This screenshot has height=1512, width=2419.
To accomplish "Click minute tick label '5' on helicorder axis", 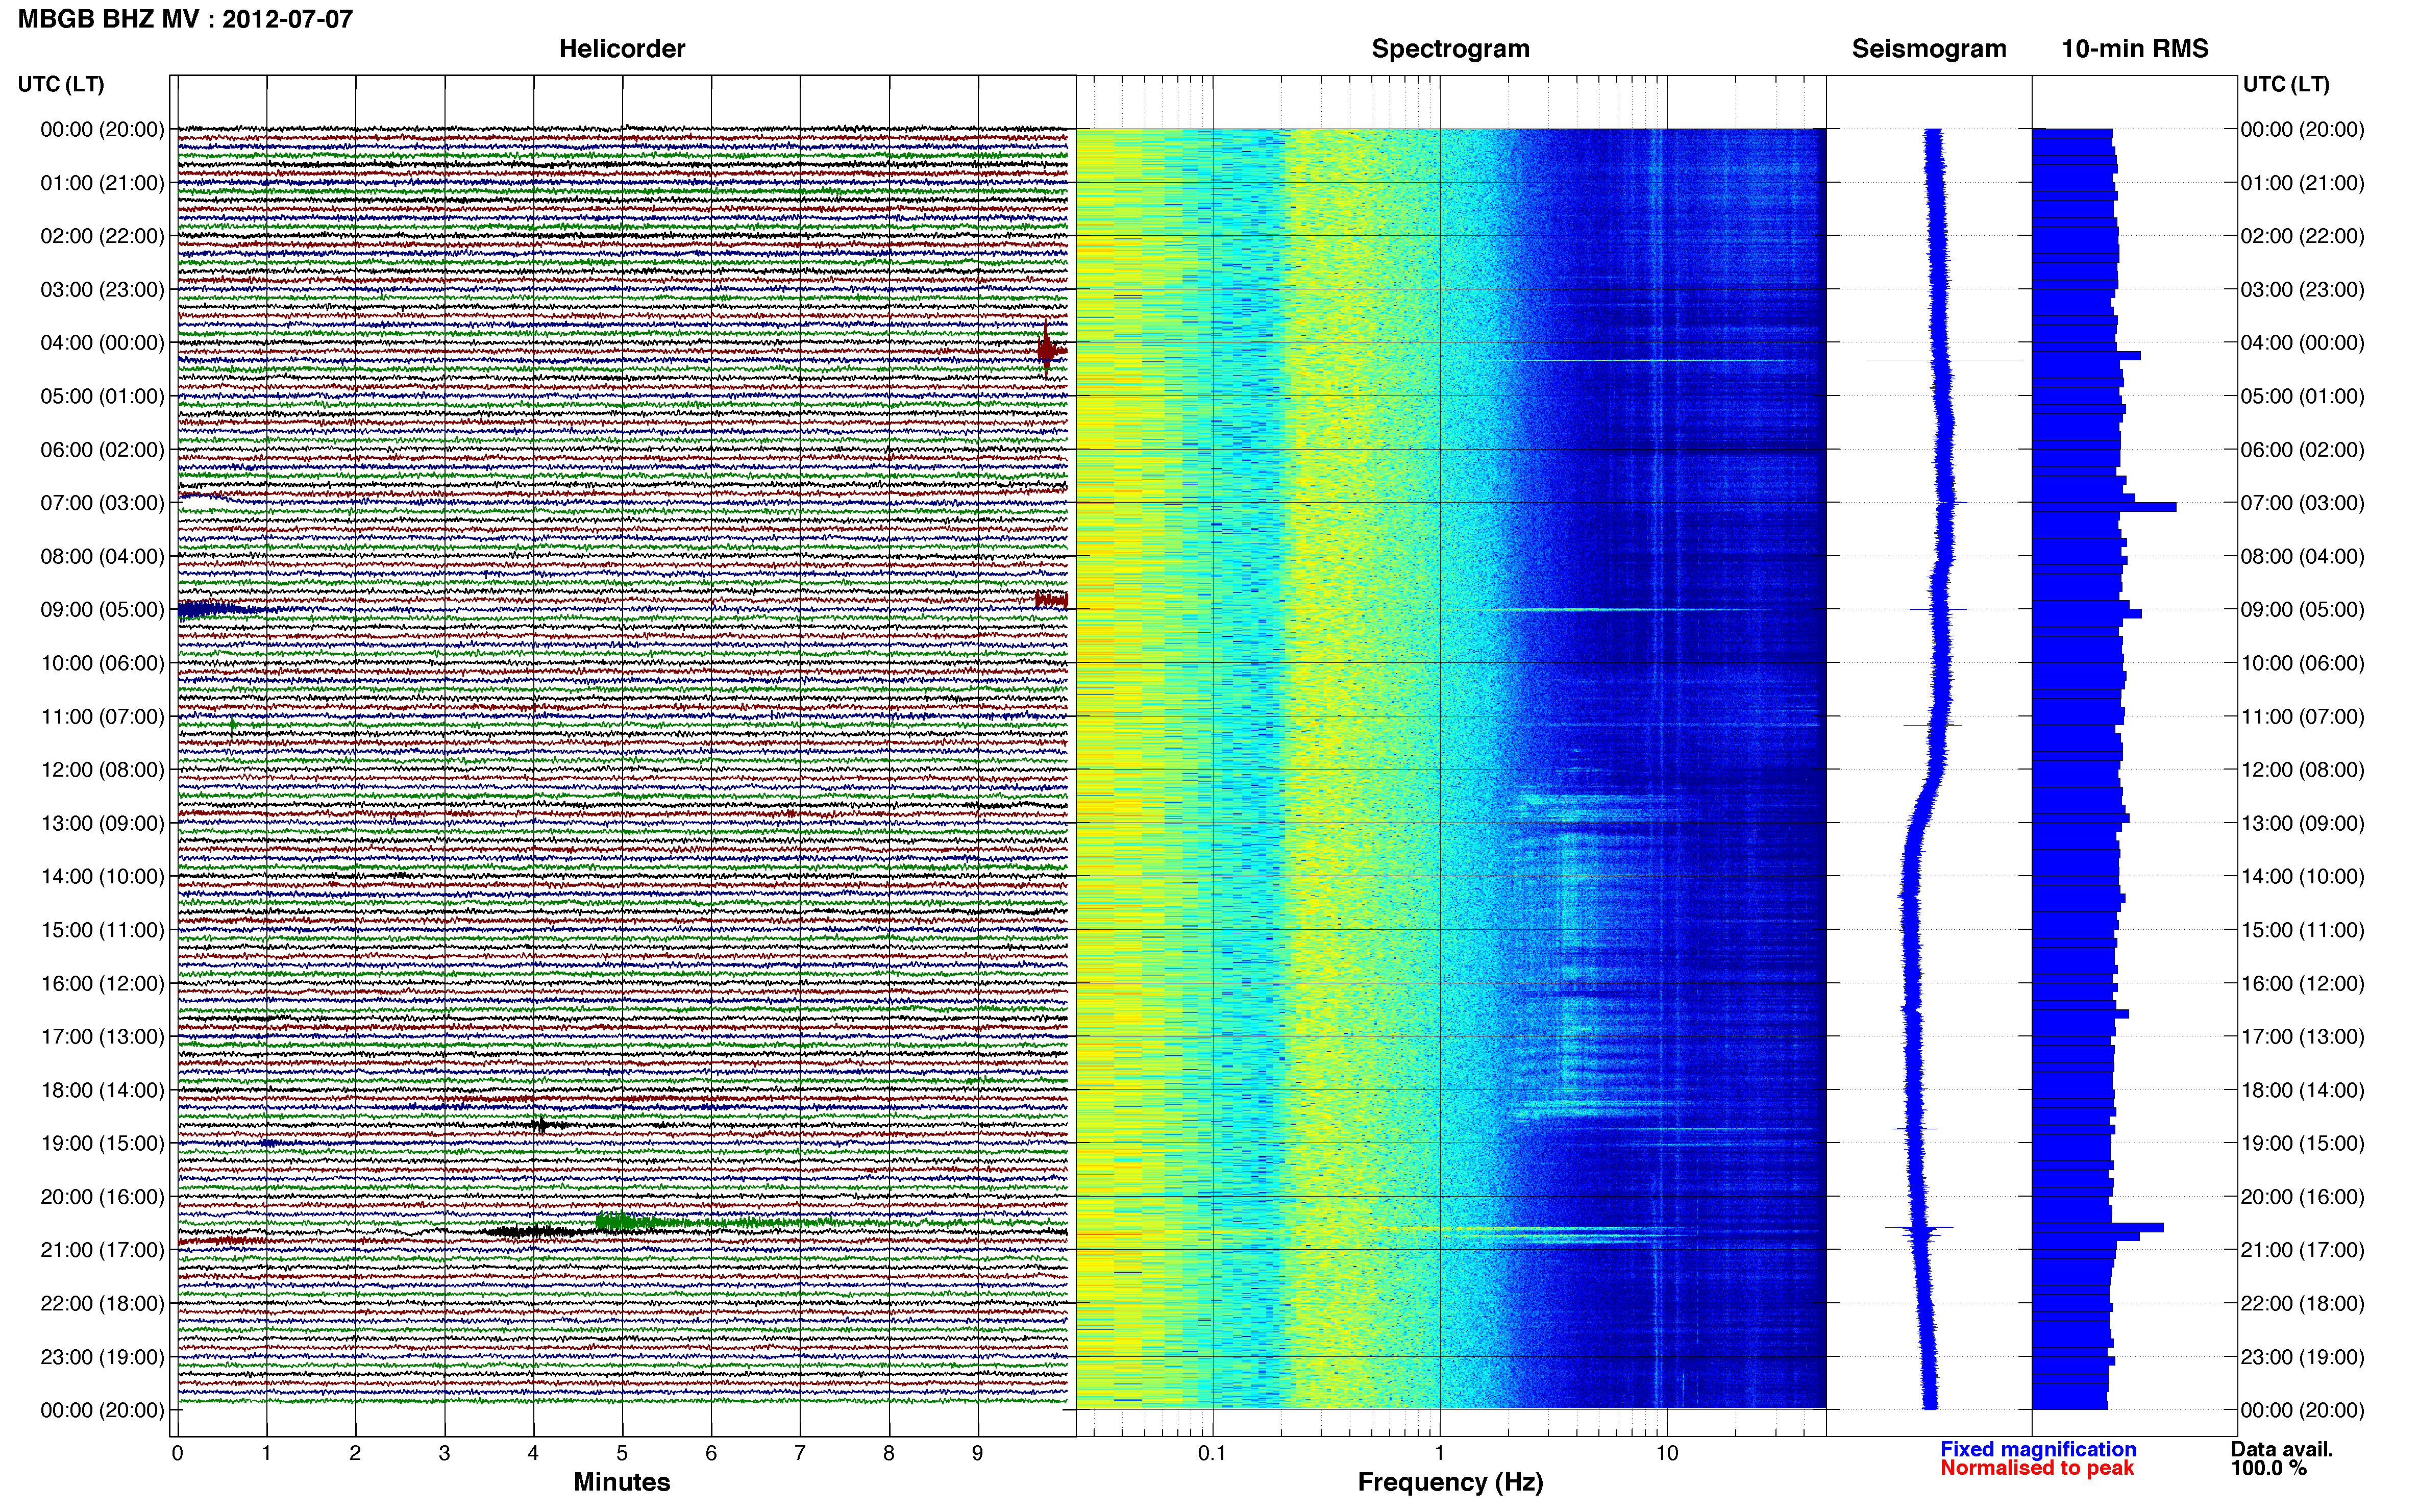I will coord(622,1453).
